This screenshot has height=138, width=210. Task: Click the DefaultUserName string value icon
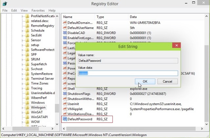[x=65, y=27]
